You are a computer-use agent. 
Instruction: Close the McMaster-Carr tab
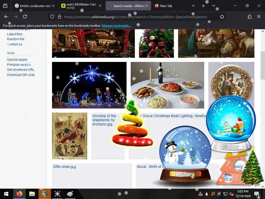100,6
